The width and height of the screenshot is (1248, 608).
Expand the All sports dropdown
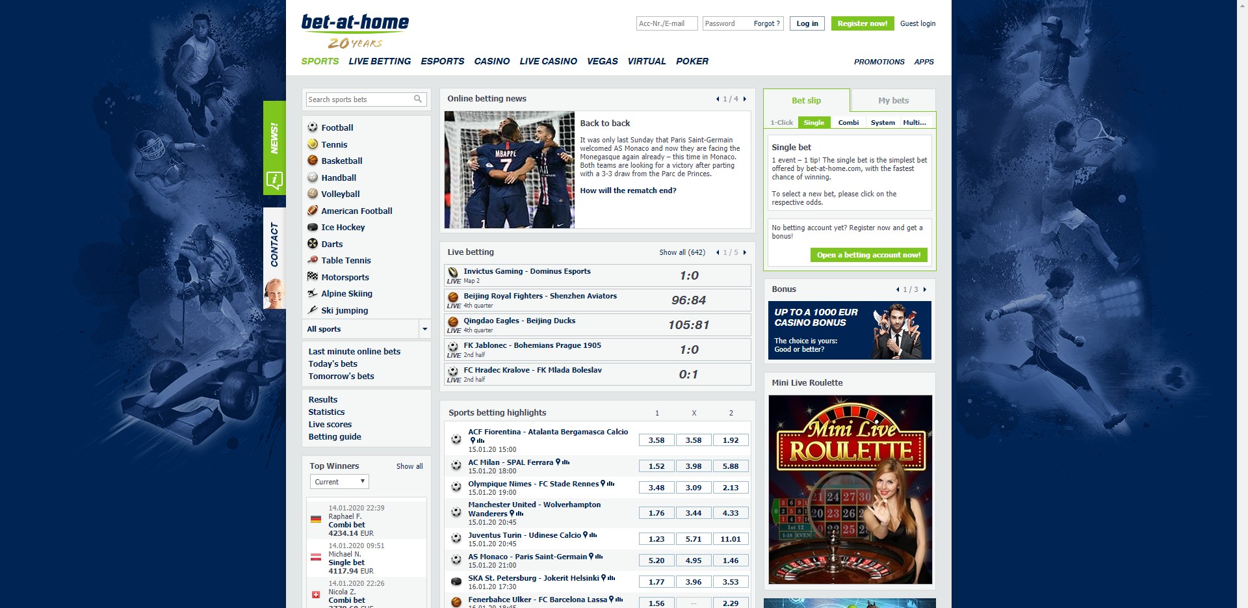424,329
